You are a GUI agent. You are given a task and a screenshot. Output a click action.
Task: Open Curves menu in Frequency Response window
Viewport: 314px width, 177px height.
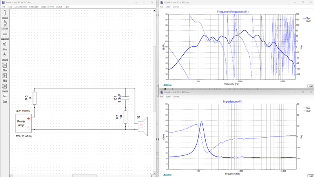[176, 7]
